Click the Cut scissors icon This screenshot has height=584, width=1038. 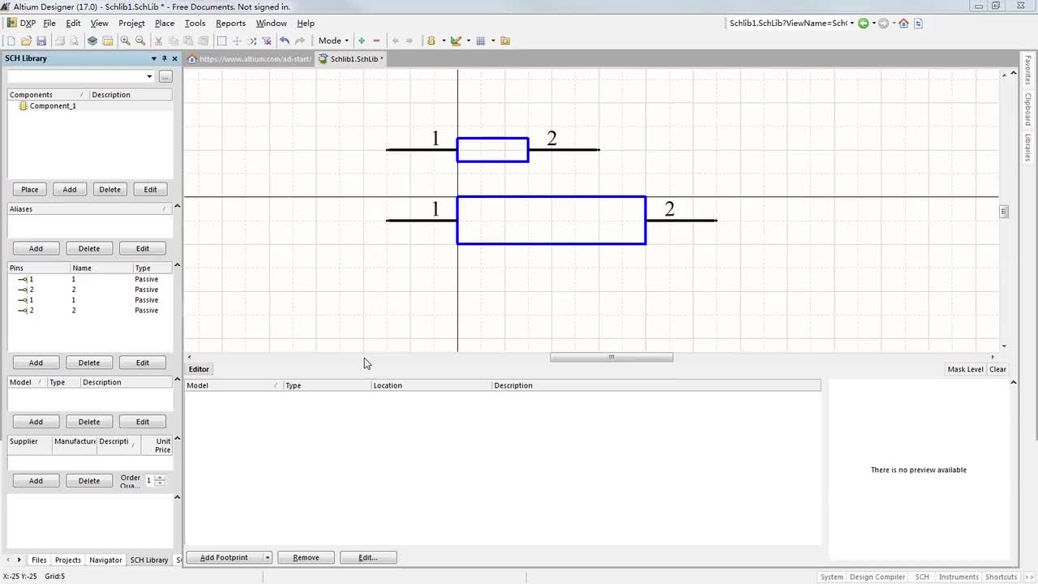tap(158, 41)
